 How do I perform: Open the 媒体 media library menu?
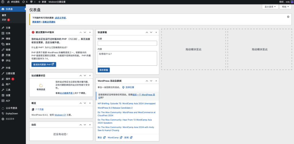click(8, 44)
